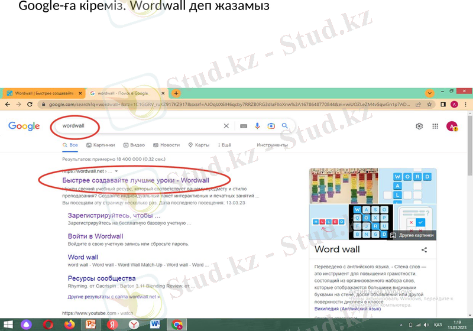The image size is (473, 331).
Task: Open the Войти в Wordwall sitelink
Action: tap(95, 236)
